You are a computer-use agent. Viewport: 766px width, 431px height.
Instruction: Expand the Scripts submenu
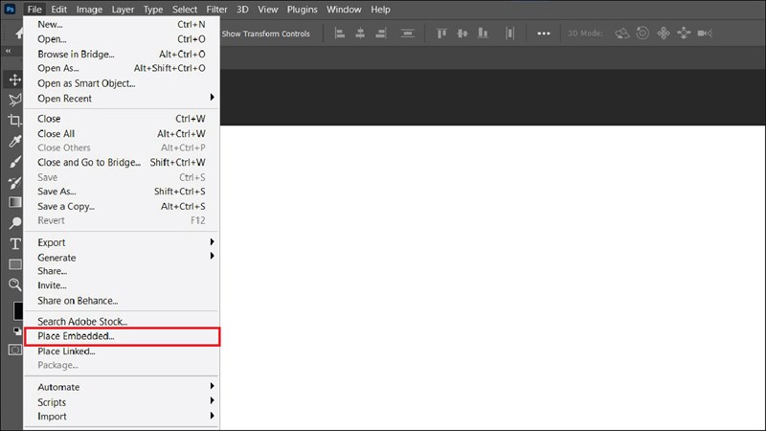click(122, 402)
